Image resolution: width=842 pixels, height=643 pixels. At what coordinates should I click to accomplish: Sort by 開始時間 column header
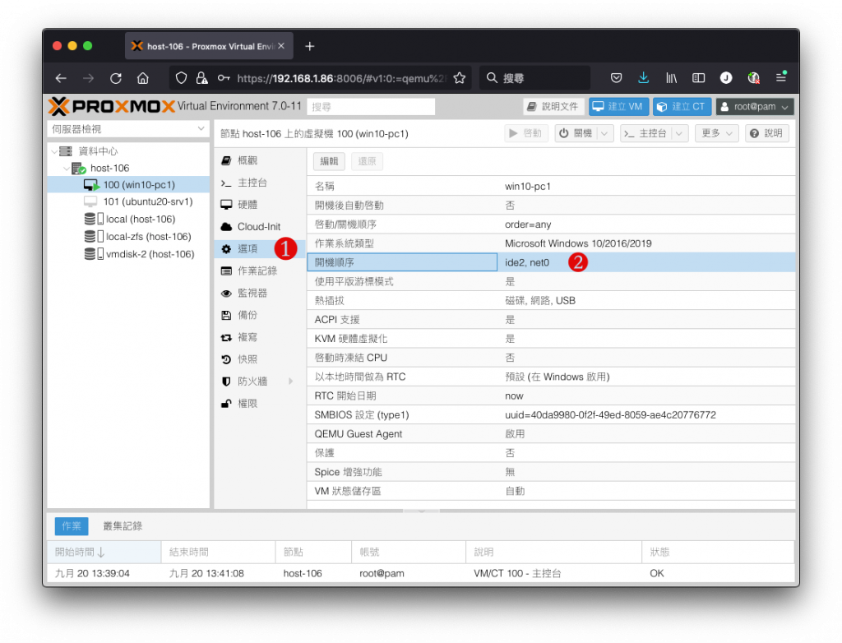[x=104, y=553]
